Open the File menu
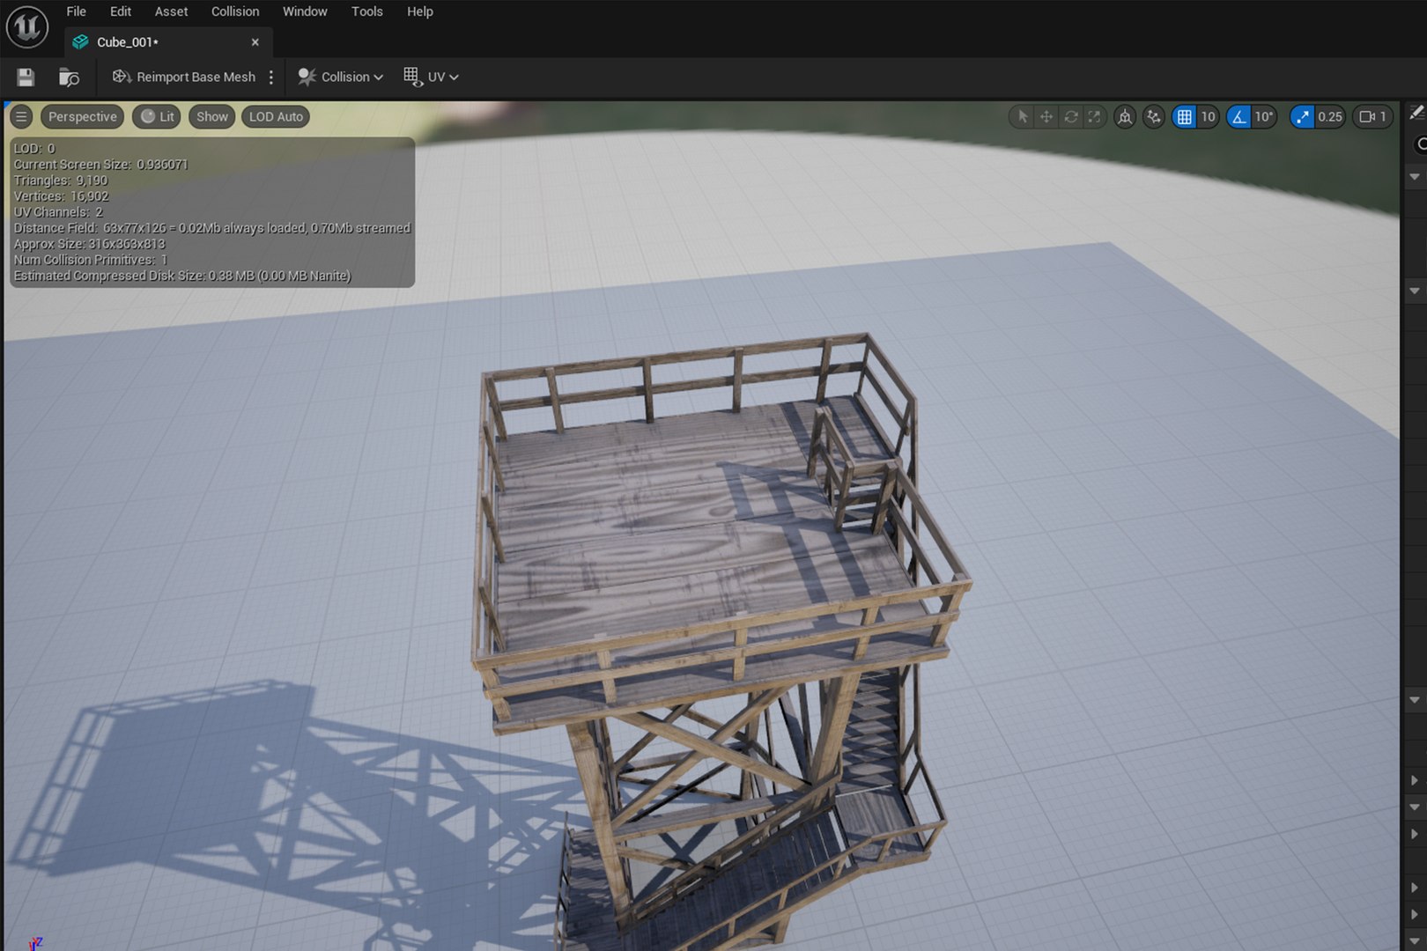This screenshot has width=1427, height=951. 77,11
